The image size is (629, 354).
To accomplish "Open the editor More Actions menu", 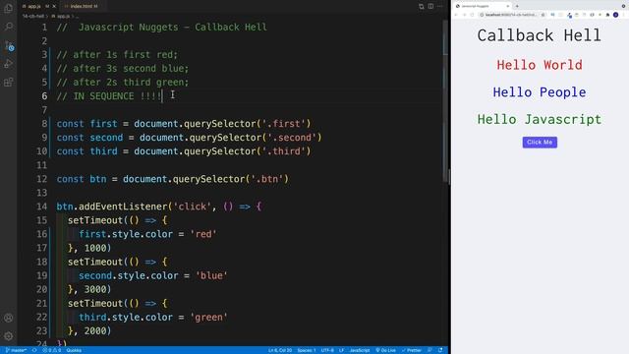I will (x=440, y=7).
